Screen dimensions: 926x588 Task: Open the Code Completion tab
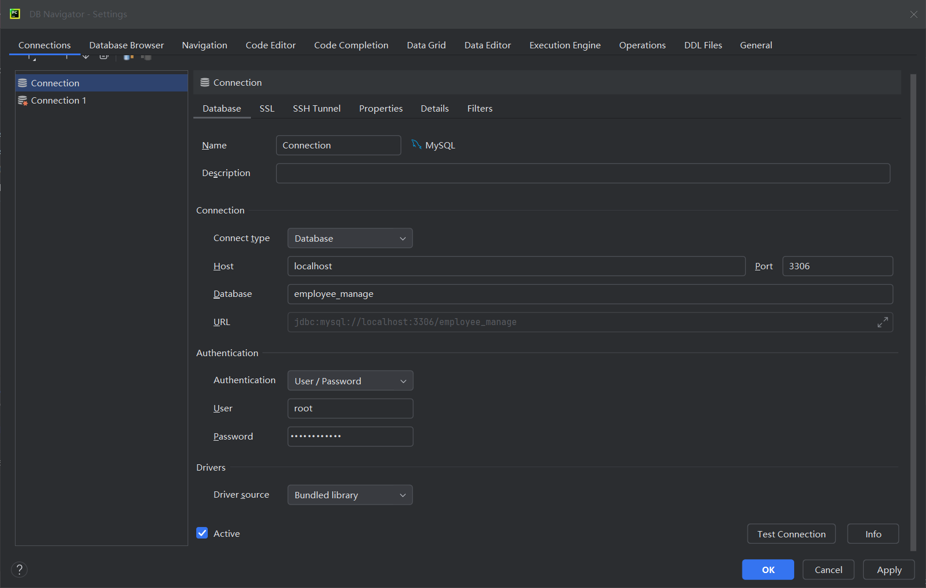click(351, 45)
